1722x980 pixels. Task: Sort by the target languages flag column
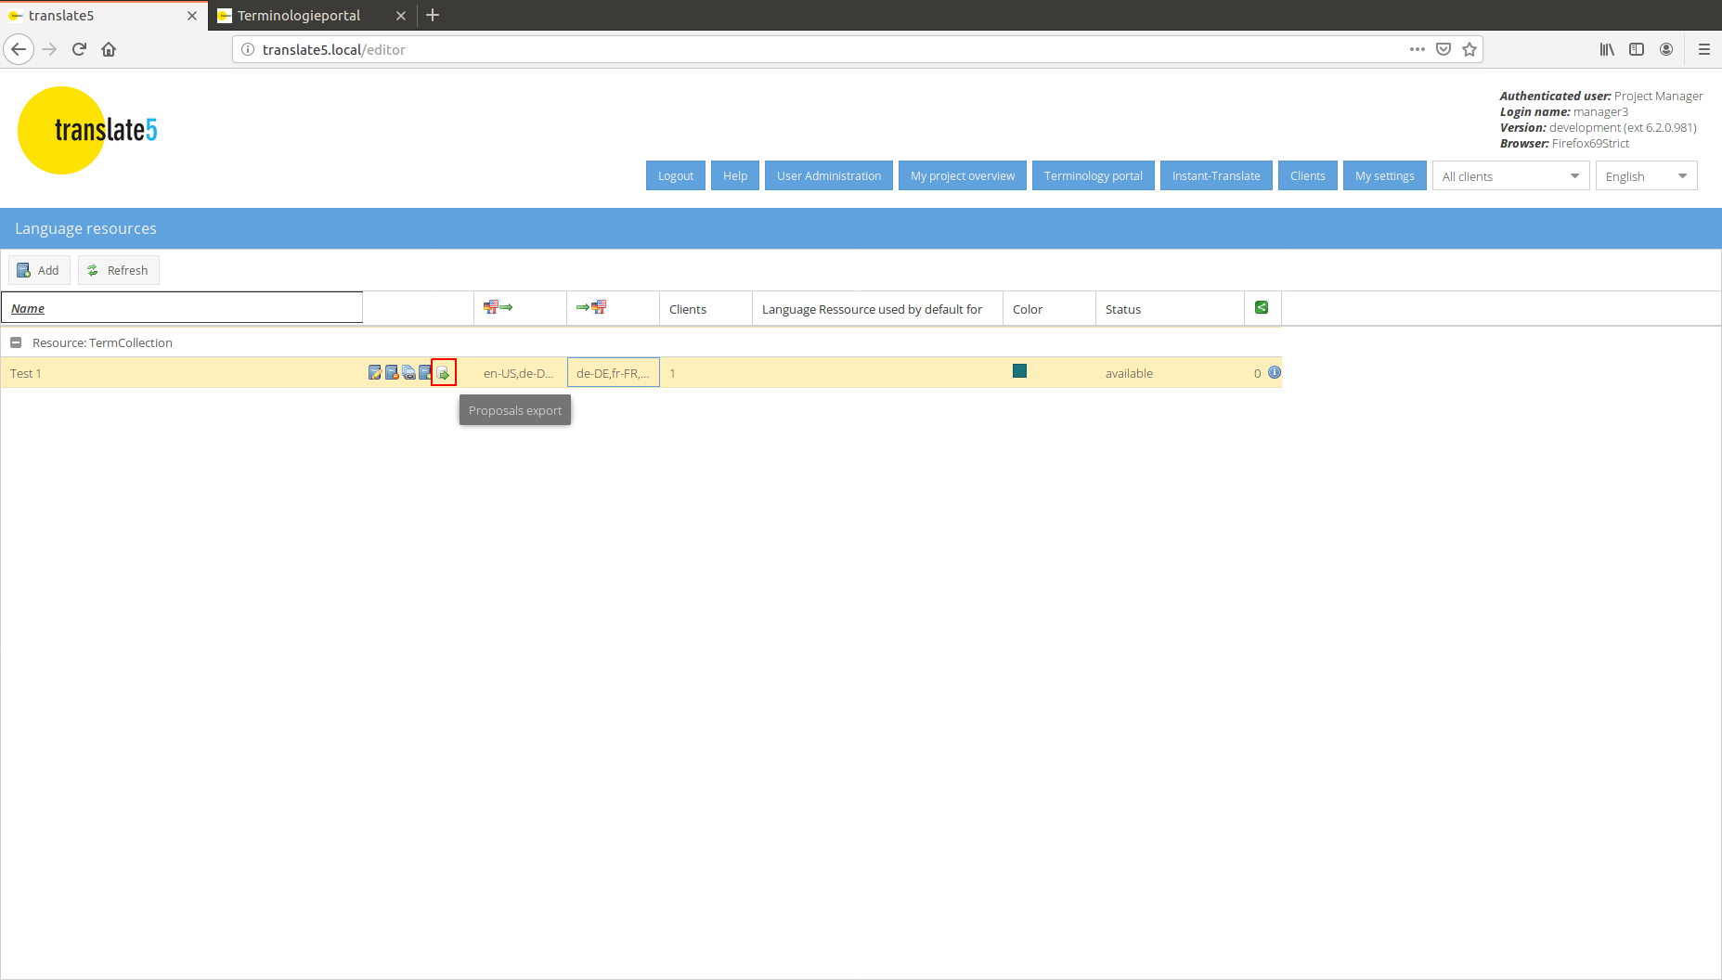[x=591, y=307]
